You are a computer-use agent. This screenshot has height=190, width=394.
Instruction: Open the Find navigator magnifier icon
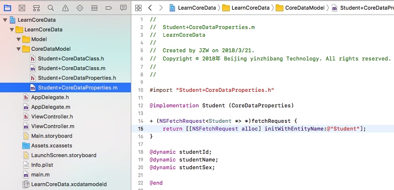pos(51,8)
